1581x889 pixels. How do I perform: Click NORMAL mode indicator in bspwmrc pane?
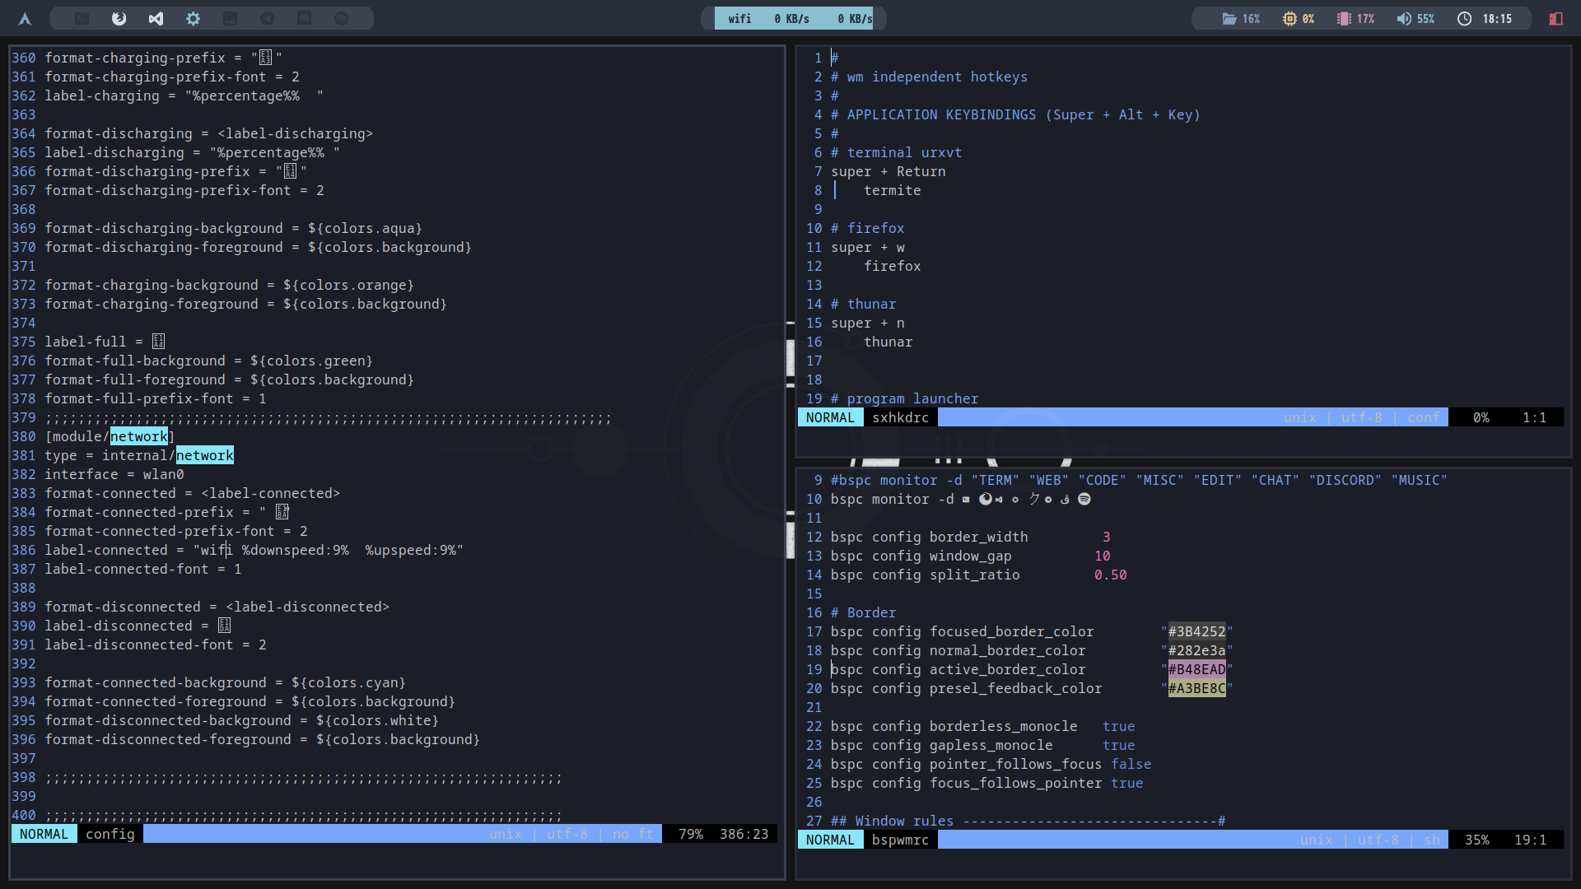click(x=830, y=840)
